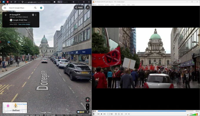Click the VLC Play button
The width and height of the screenshot is (200, 116).
coord(94,114)
